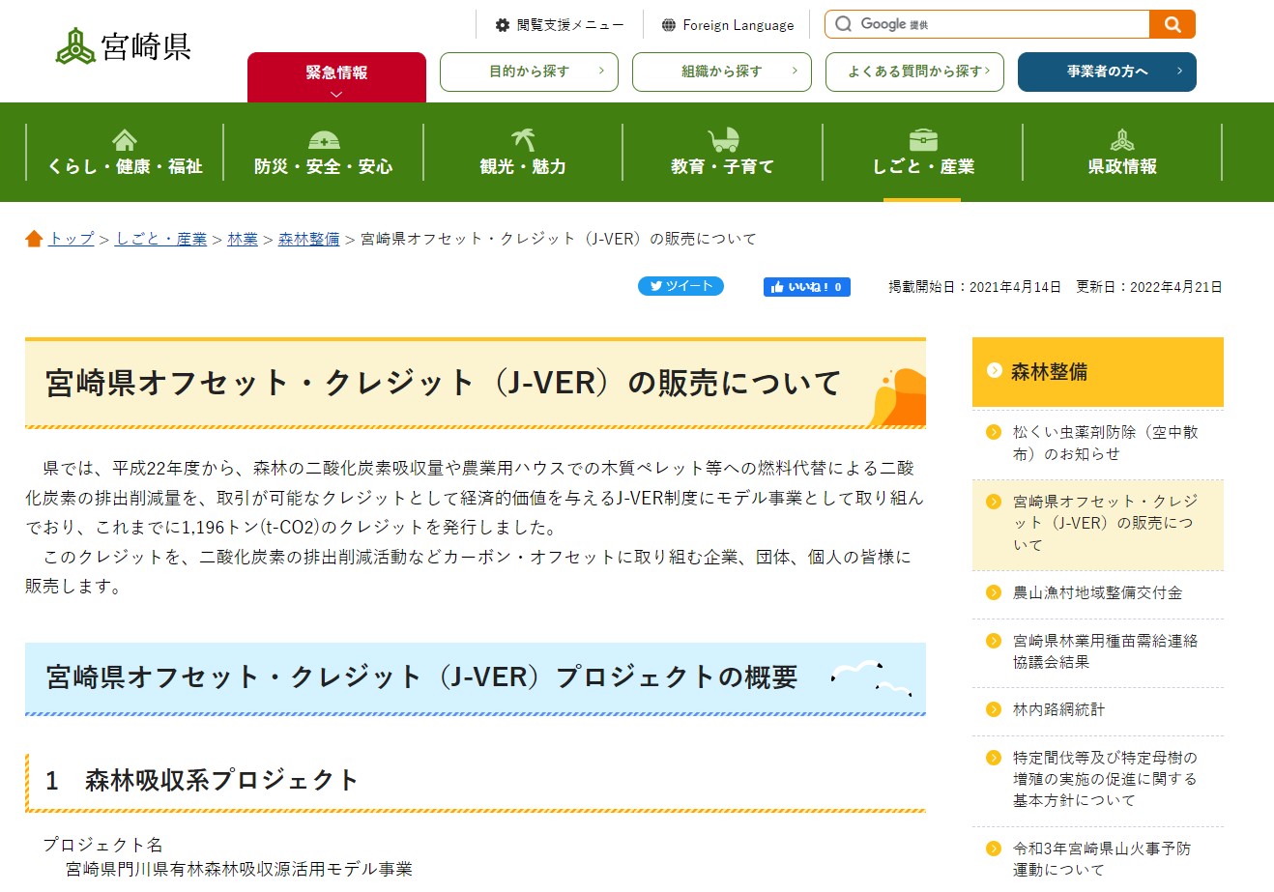Click the palm tree icon for 観光・魅力
Viewport: 1274px width, 892px height.
click(522, 137)
